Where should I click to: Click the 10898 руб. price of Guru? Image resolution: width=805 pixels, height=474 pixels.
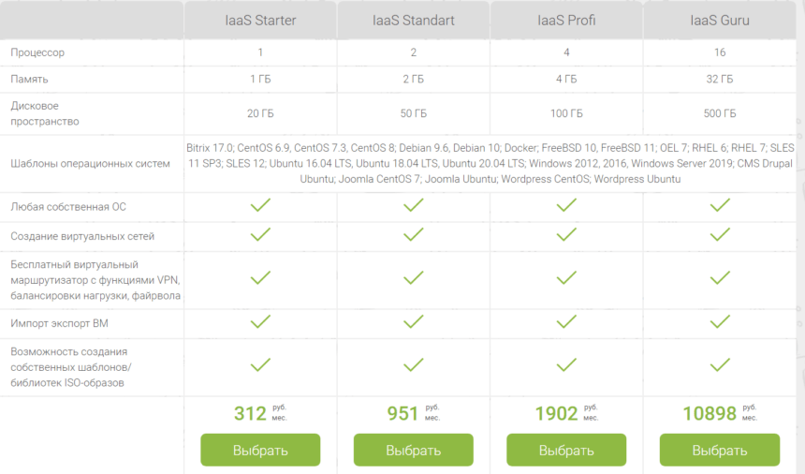(x=720, y=413)
